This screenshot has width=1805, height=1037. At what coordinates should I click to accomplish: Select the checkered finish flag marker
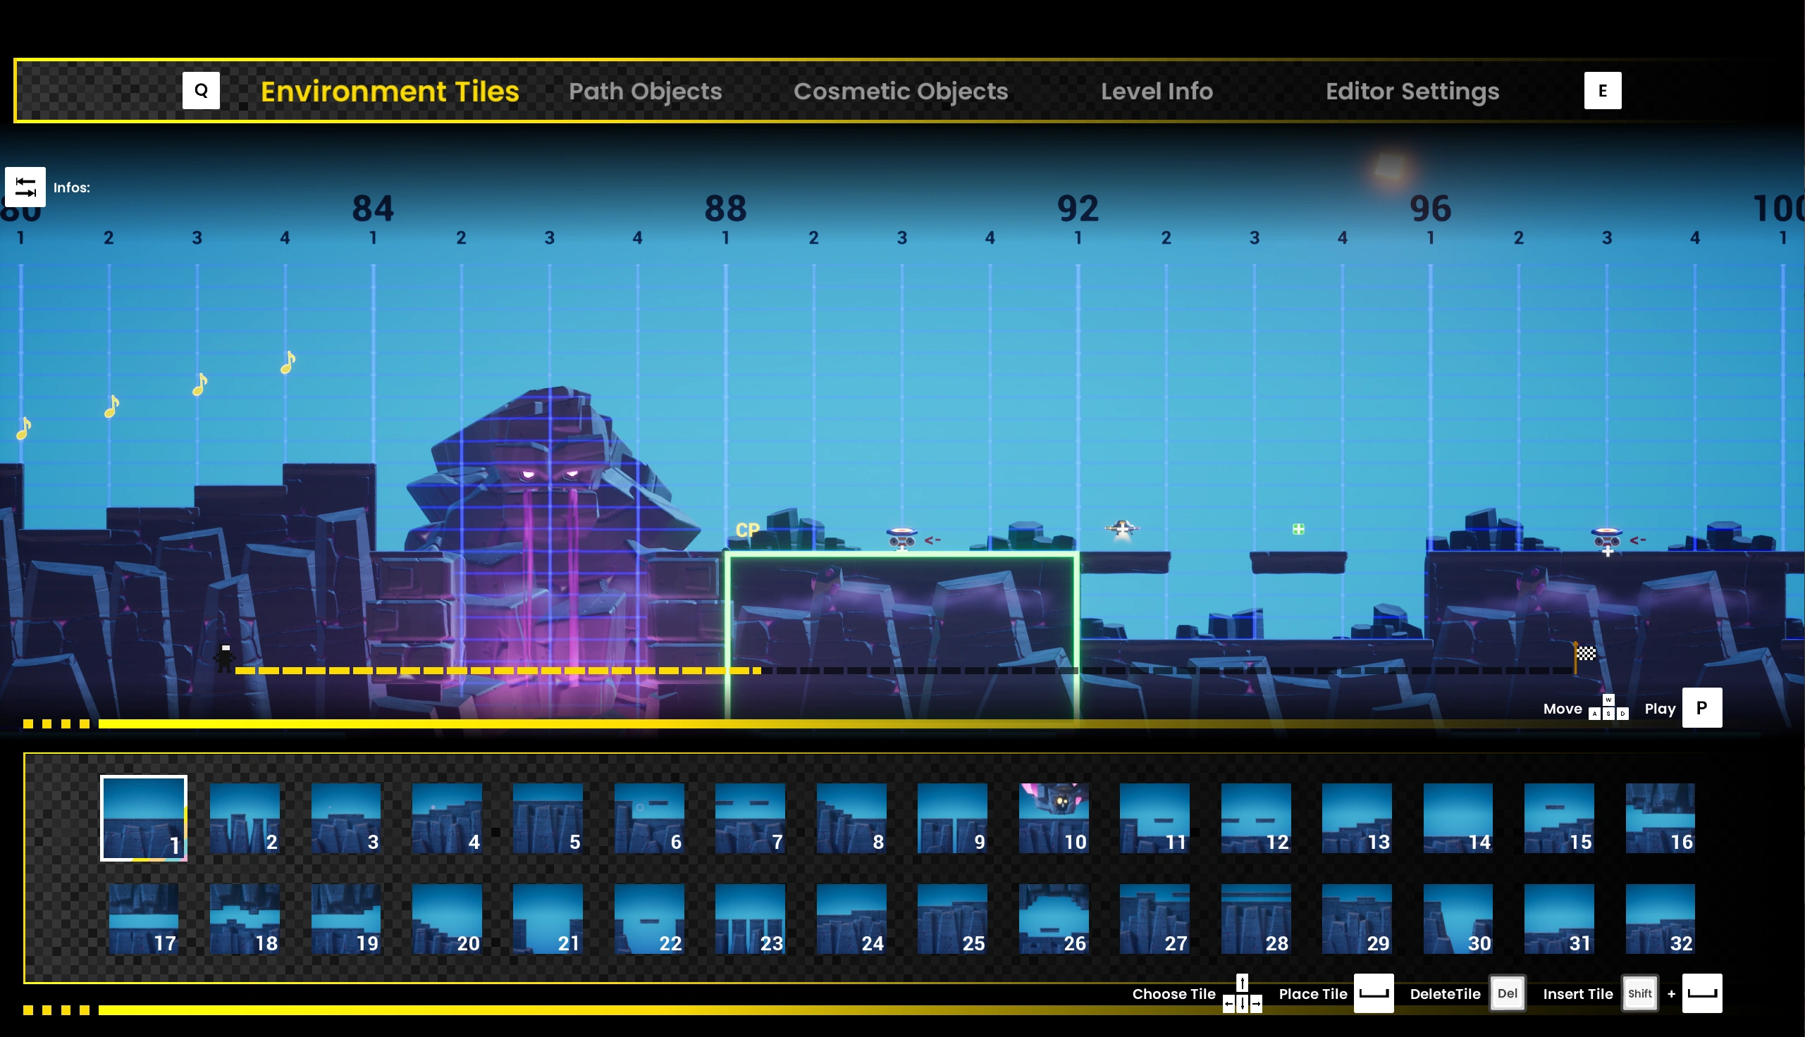(x=1585, y=653)
